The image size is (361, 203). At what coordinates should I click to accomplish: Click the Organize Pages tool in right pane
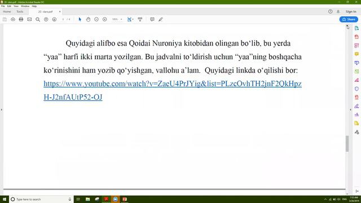tap(356, 72)
